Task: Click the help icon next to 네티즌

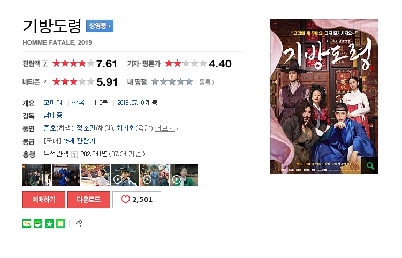Action: [45, 82]
